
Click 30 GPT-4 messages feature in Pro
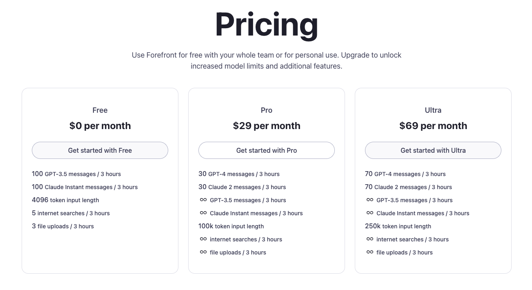(x=239, y=174)
